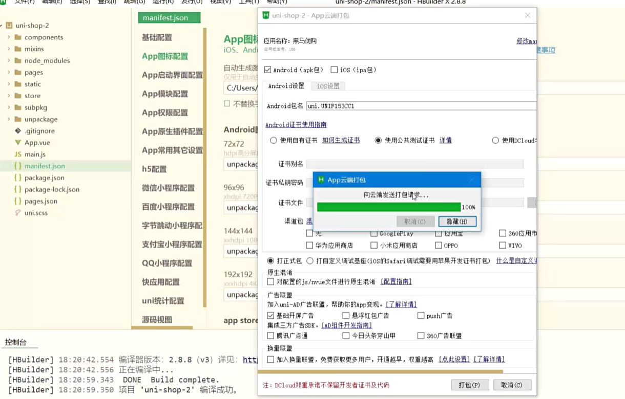Click the uni-shop-2 project root icon
Screen dimensions: 625x399
click(9, 26)
